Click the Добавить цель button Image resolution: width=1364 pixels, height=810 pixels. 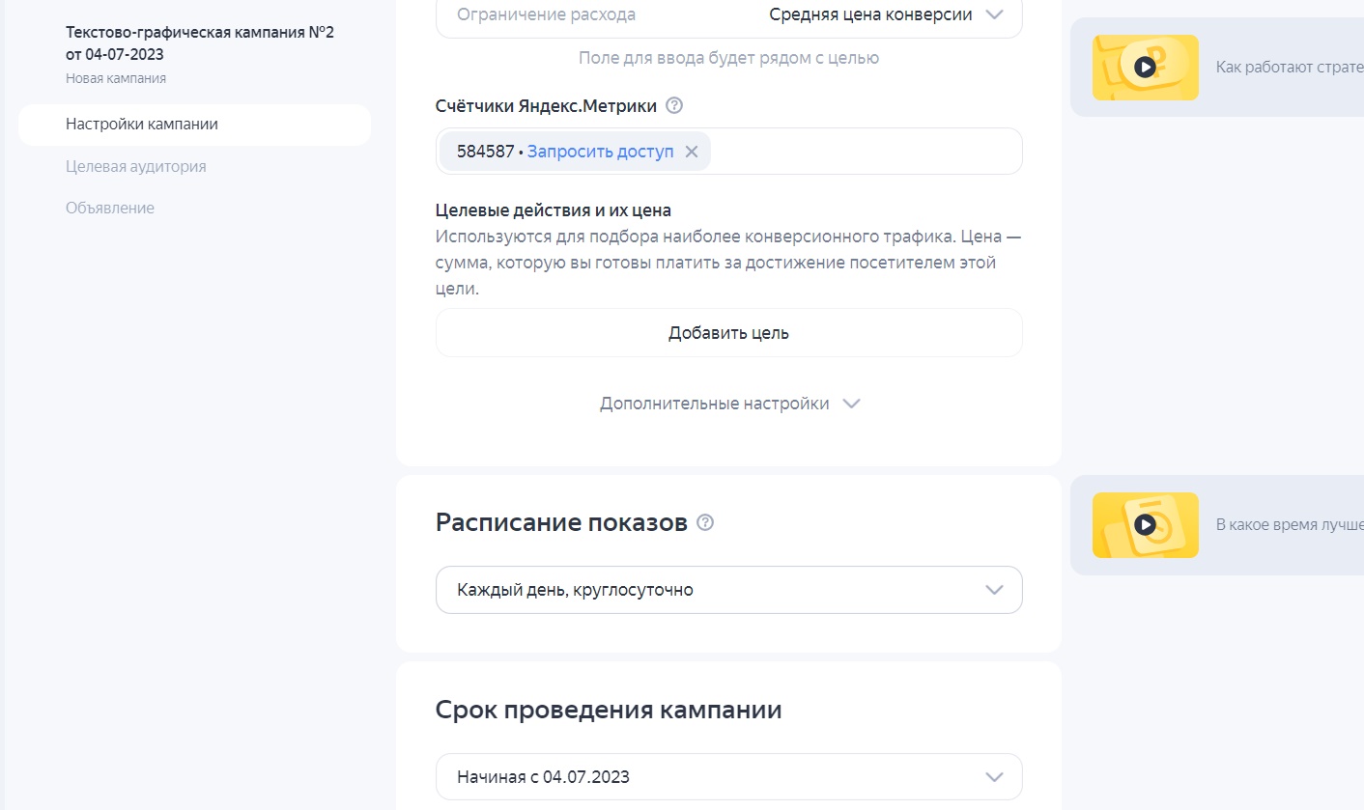[729, 333]
